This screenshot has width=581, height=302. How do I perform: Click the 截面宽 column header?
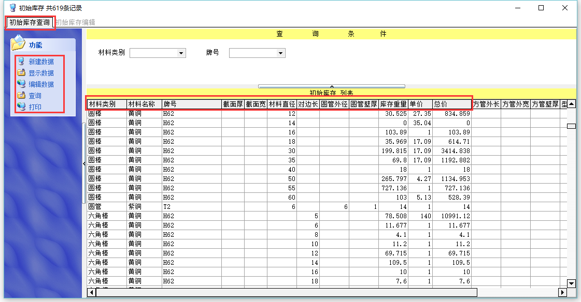point(256,104)
